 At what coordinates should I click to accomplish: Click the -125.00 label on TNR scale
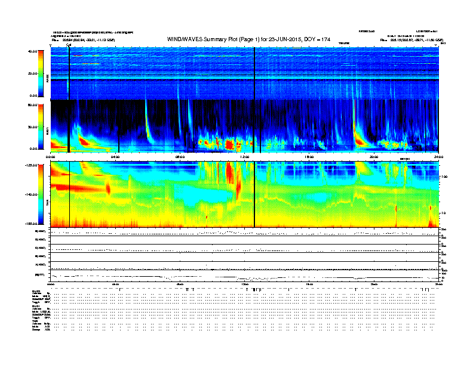[x=31, y=165]
